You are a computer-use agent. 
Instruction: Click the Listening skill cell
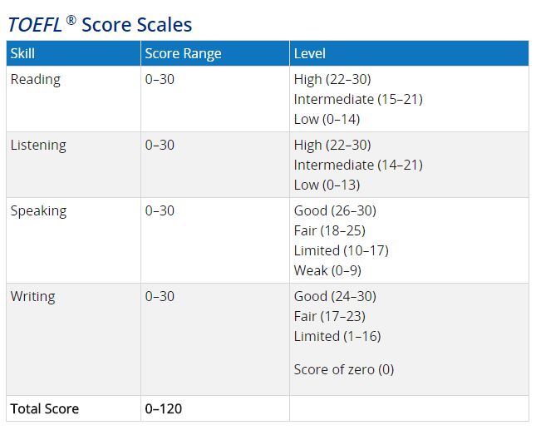click(x=38, y=146)
